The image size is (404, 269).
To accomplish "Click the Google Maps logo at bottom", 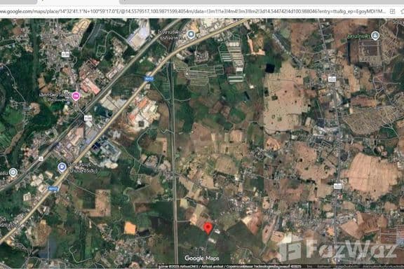I will [202, 258].
